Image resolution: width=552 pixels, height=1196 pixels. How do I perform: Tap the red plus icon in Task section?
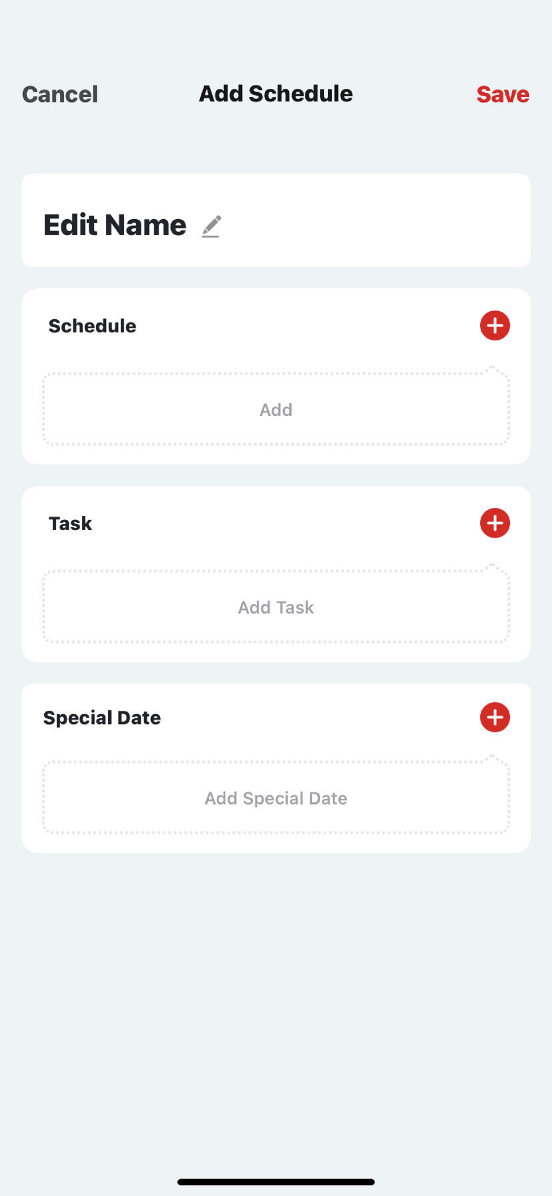click(x=495, y=523)
